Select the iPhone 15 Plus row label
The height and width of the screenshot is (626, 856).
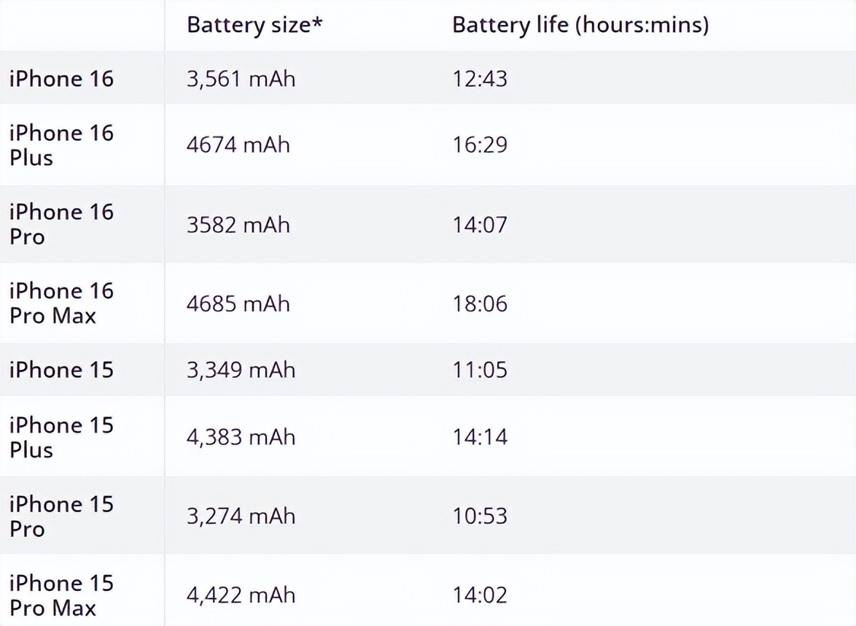(61, 437)
